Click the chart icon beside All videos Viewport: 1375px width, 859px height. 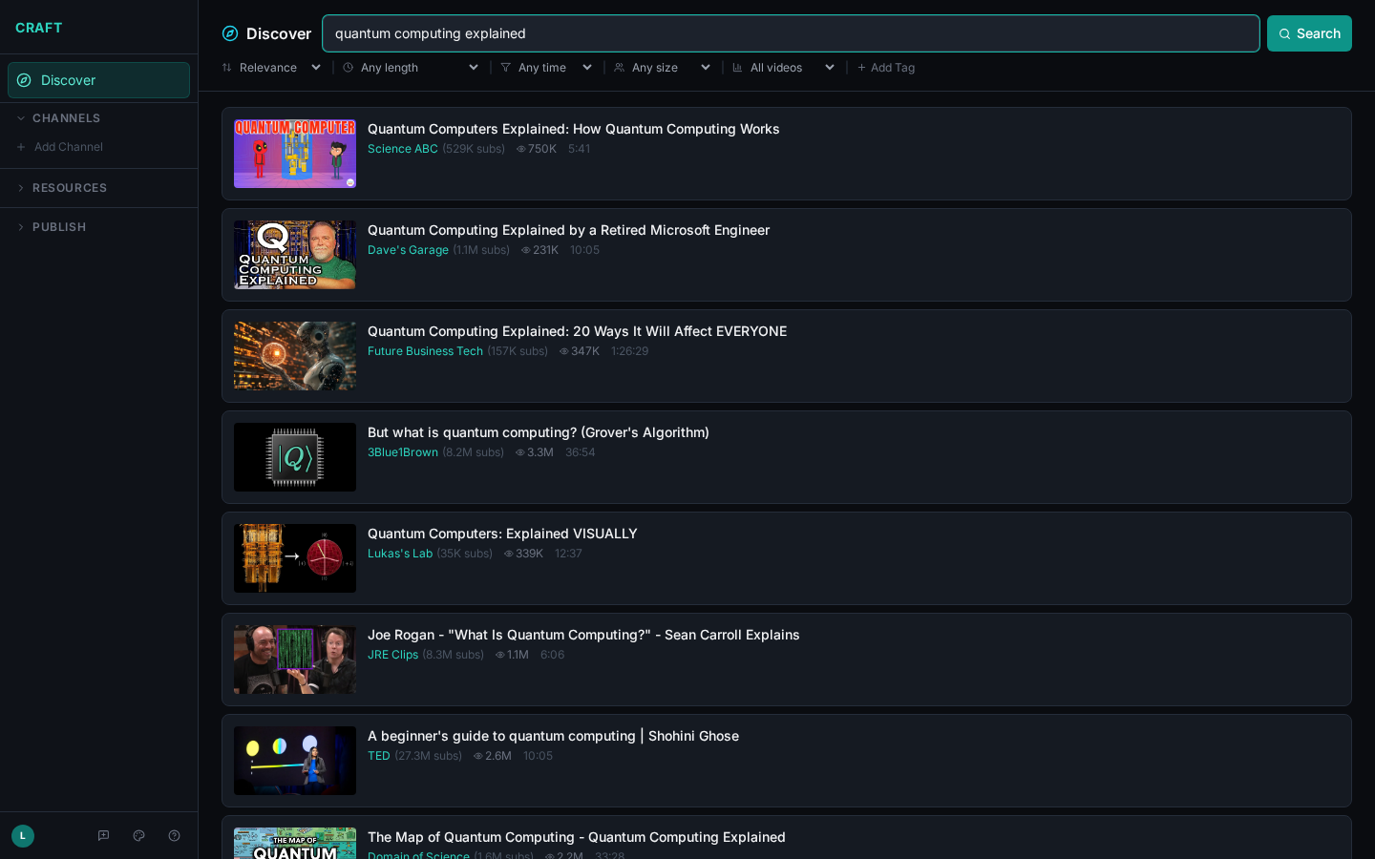(x=737, y=67)
